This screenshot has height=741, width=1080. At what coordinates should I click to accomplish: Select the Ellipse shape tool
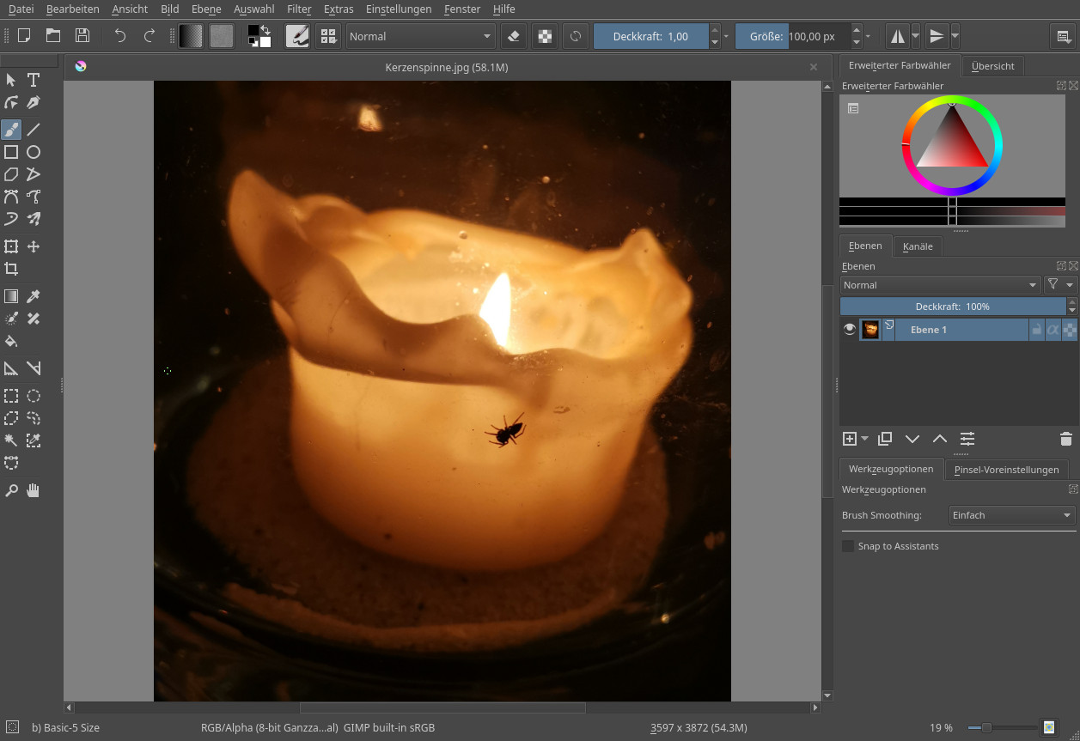click(x=34, y=152)
